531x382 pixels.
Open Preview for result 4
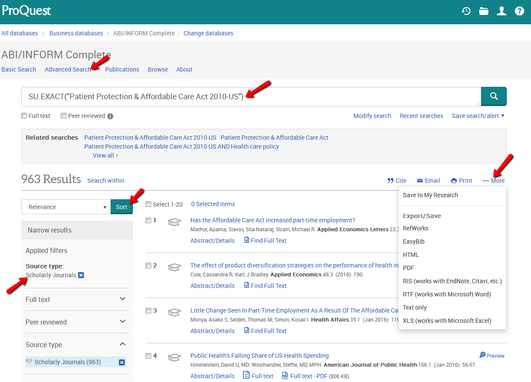[492, 356]
